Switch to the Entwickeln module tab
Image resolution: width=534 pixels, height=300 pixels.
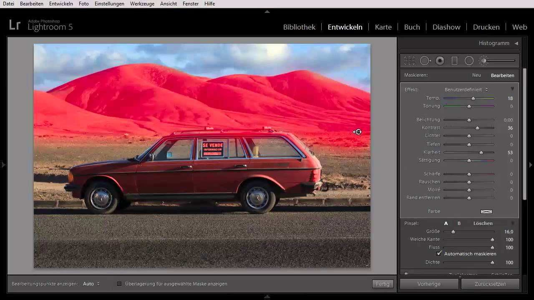(x=345, y=27)
